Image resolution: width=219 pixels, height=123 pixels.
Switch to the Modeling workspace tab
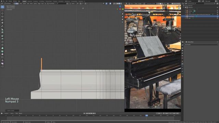[x=30, y=1]
